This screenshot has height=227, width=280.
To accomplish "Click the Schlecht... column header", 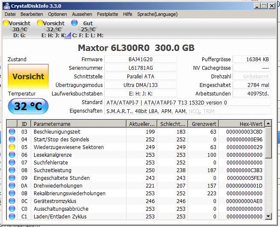I will pos(173,124).
